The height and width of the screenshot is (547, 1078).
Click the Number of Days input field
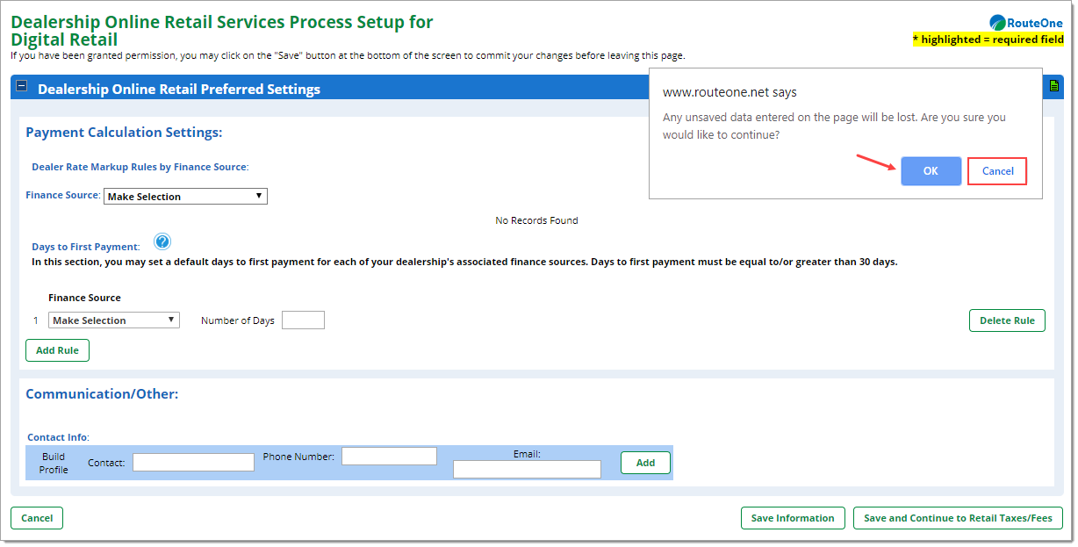pyautogui.click(x=303, y=320)
